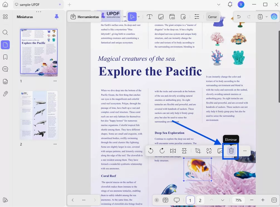Open the search panel in sidebar
This screenshot has height=207, width=280.
[x=5, y=32]
